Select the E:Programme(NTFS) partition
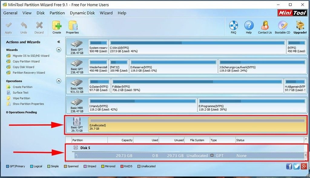 point(252,105)
